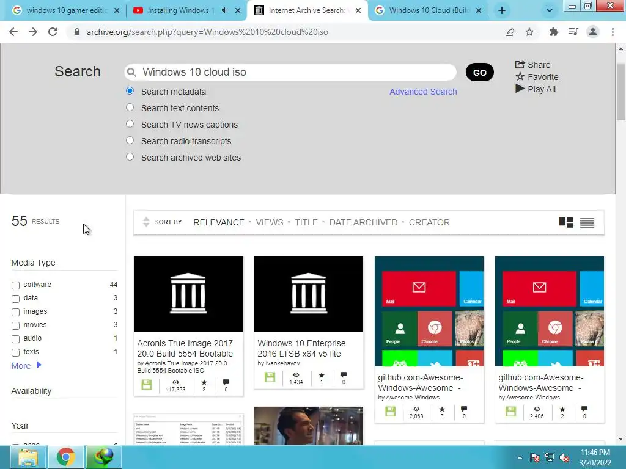Select Search TV news captions option
This screenshot has height=469, width=626.
[130, 123]
